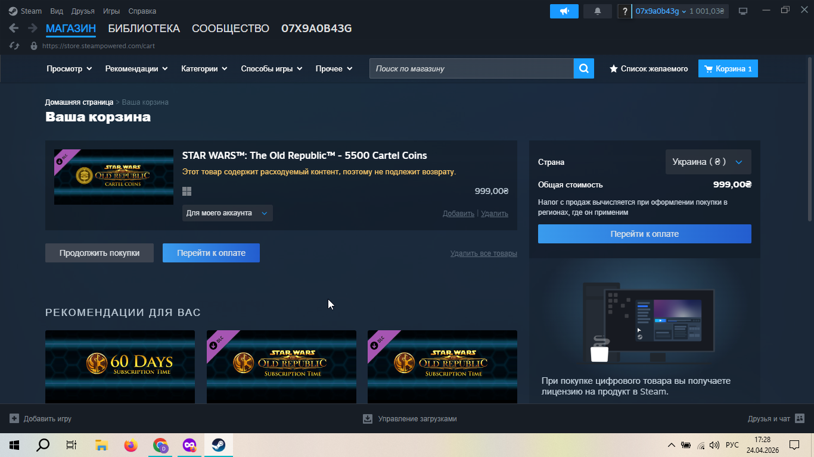Click the Windows platform icon on cart item
The image size is (814, 457).
(x=187, y=192)
